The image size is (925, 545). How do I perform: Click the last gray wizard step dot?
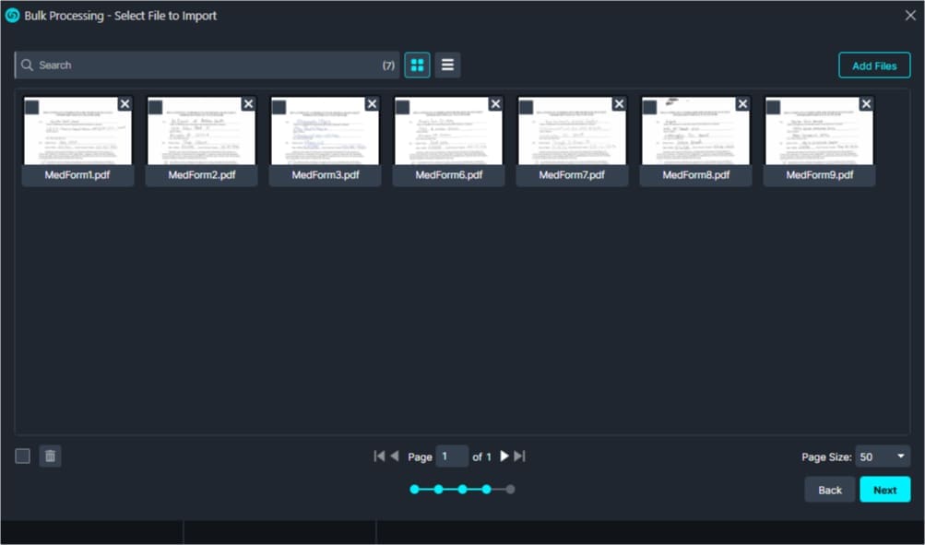coord(510,489)
